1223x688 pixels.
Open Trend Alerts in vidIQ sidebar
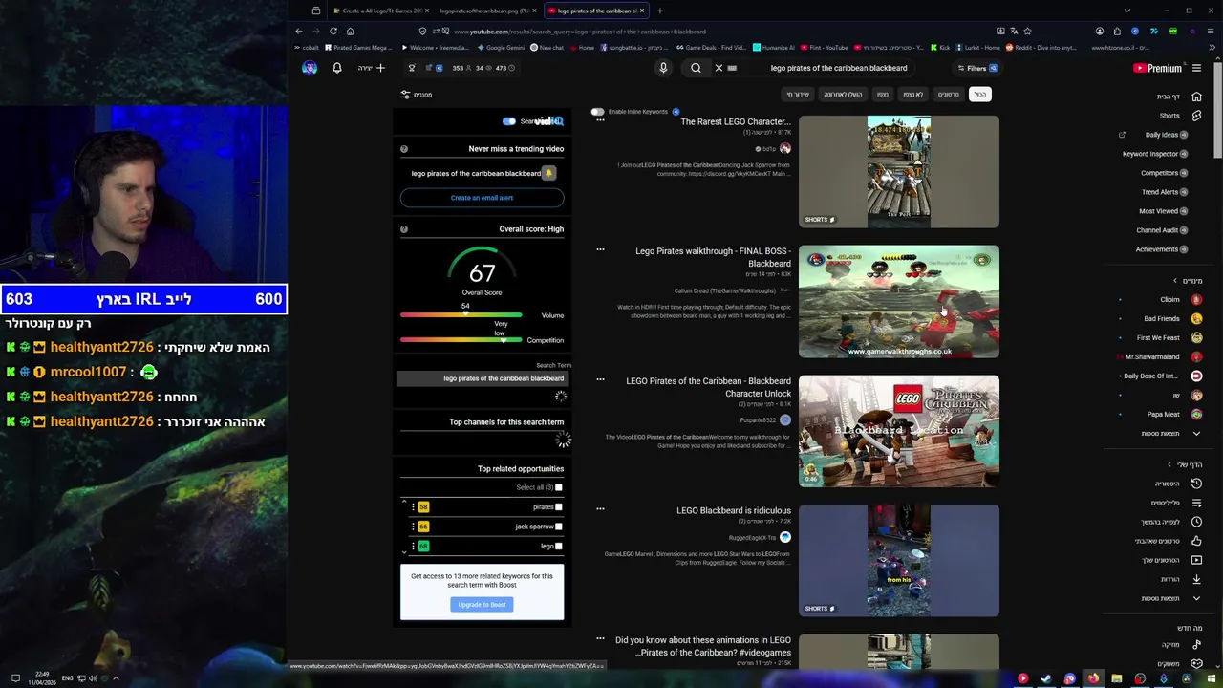coord(1164,192)
